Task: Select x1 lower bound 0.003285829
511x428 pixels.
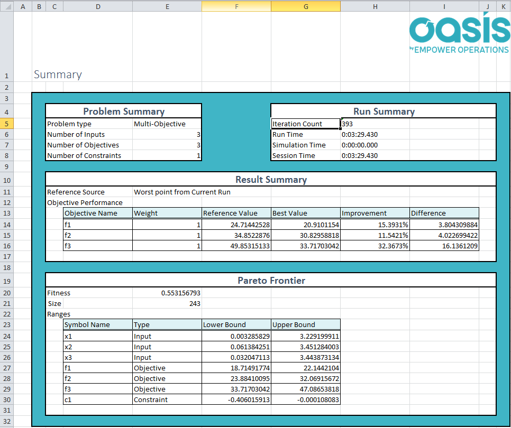Action: click(x=236, y=336)
